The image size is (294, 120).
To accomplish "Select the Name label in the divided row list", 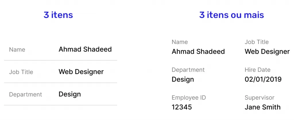I will [17, 50].
